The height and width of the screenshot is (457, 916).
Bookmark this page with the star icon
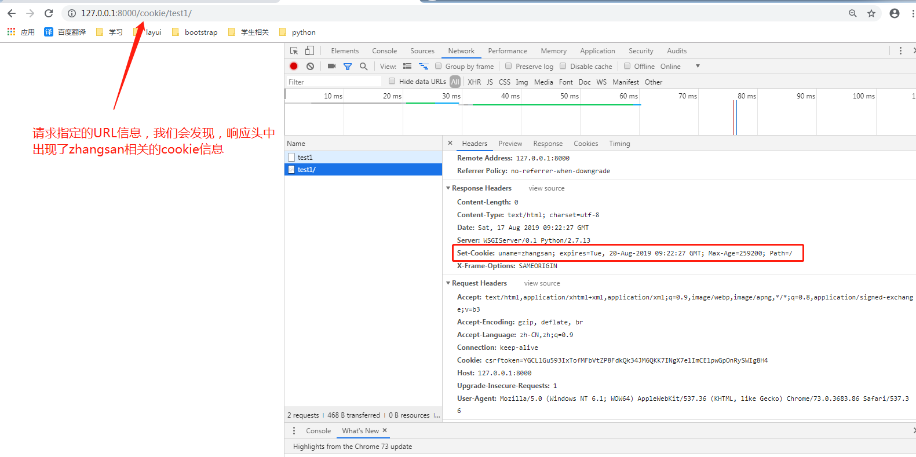[x=871, y=13]
